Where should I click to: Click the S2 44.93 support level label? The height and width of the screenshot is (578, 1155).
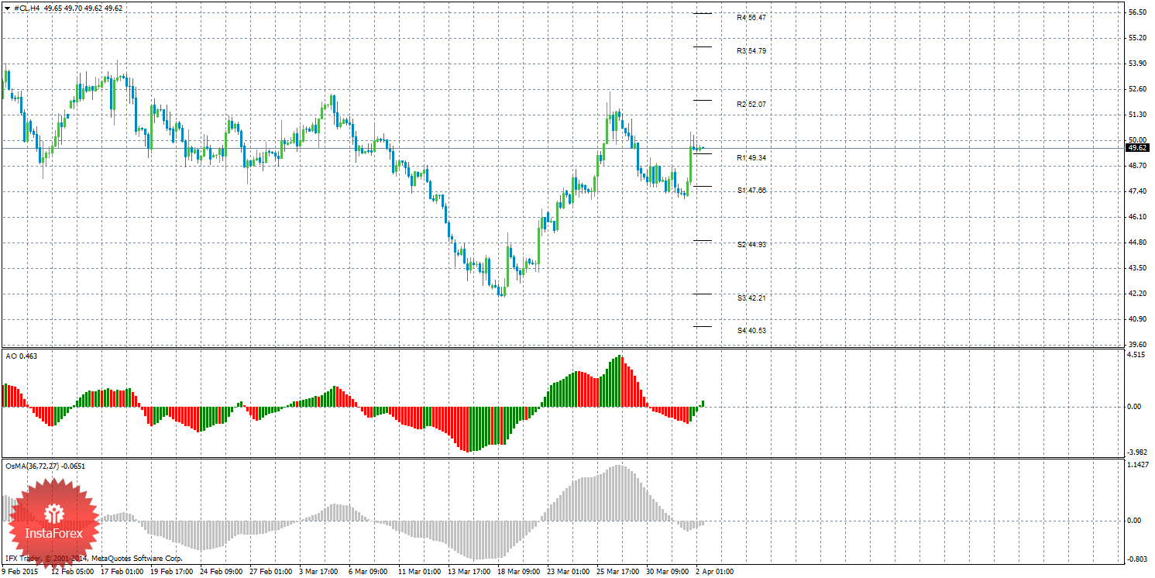(751, 244)
